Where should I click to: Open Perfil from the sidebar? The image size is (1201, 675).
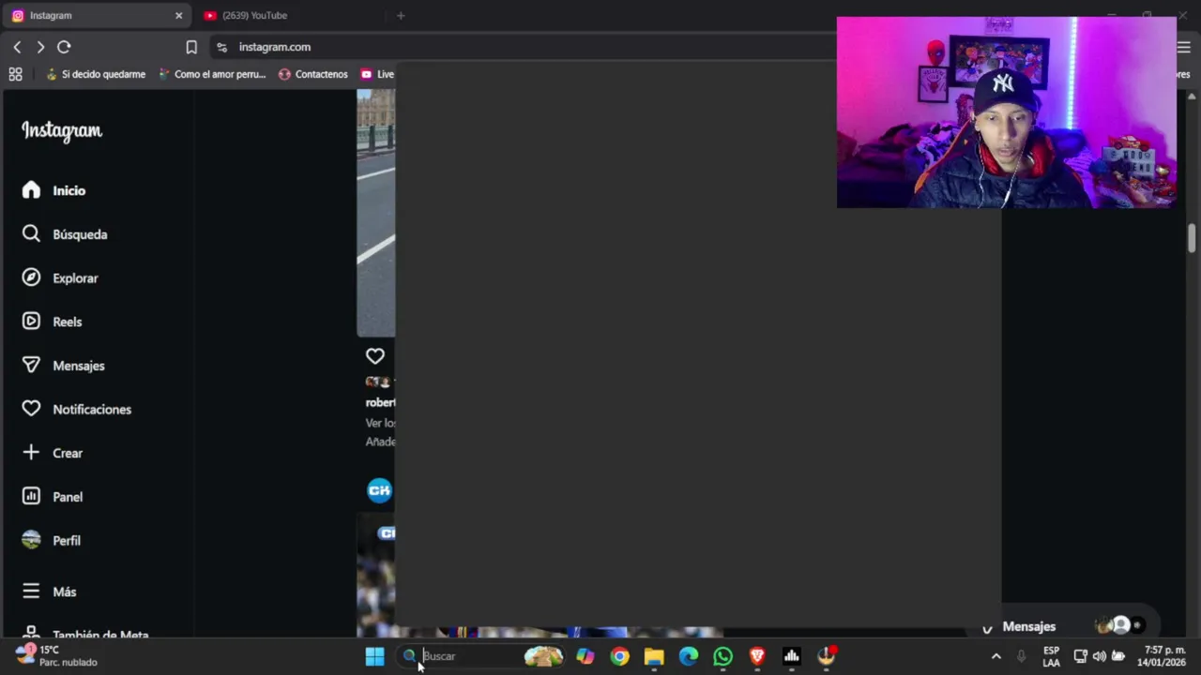pyautogui.click(x=52, y=540)
